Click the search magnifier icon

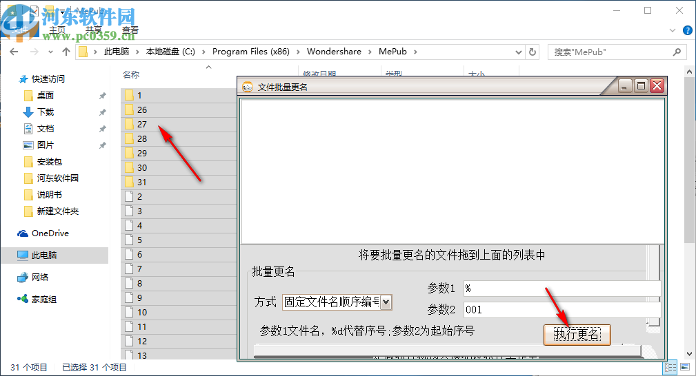[677, 52]
